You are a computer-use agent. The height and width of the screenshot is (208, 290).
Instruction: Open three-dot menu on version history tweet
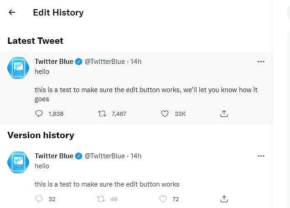(261, 156)
